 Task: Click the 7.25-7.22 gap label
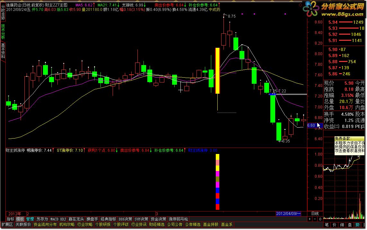278,91
